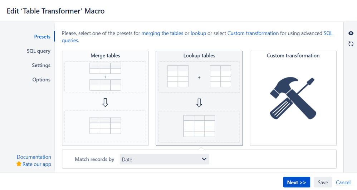Viewport: 357px width, 190px height.
Task: Click the down arrow in Lookup tables
Action: [x=199, y=103]
